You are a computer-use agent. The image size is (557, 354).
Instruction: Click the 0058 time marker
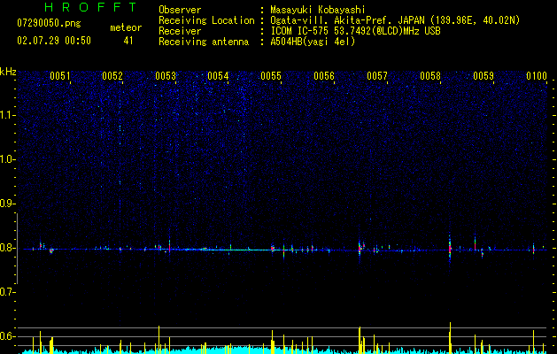click(x=430, y=76)
